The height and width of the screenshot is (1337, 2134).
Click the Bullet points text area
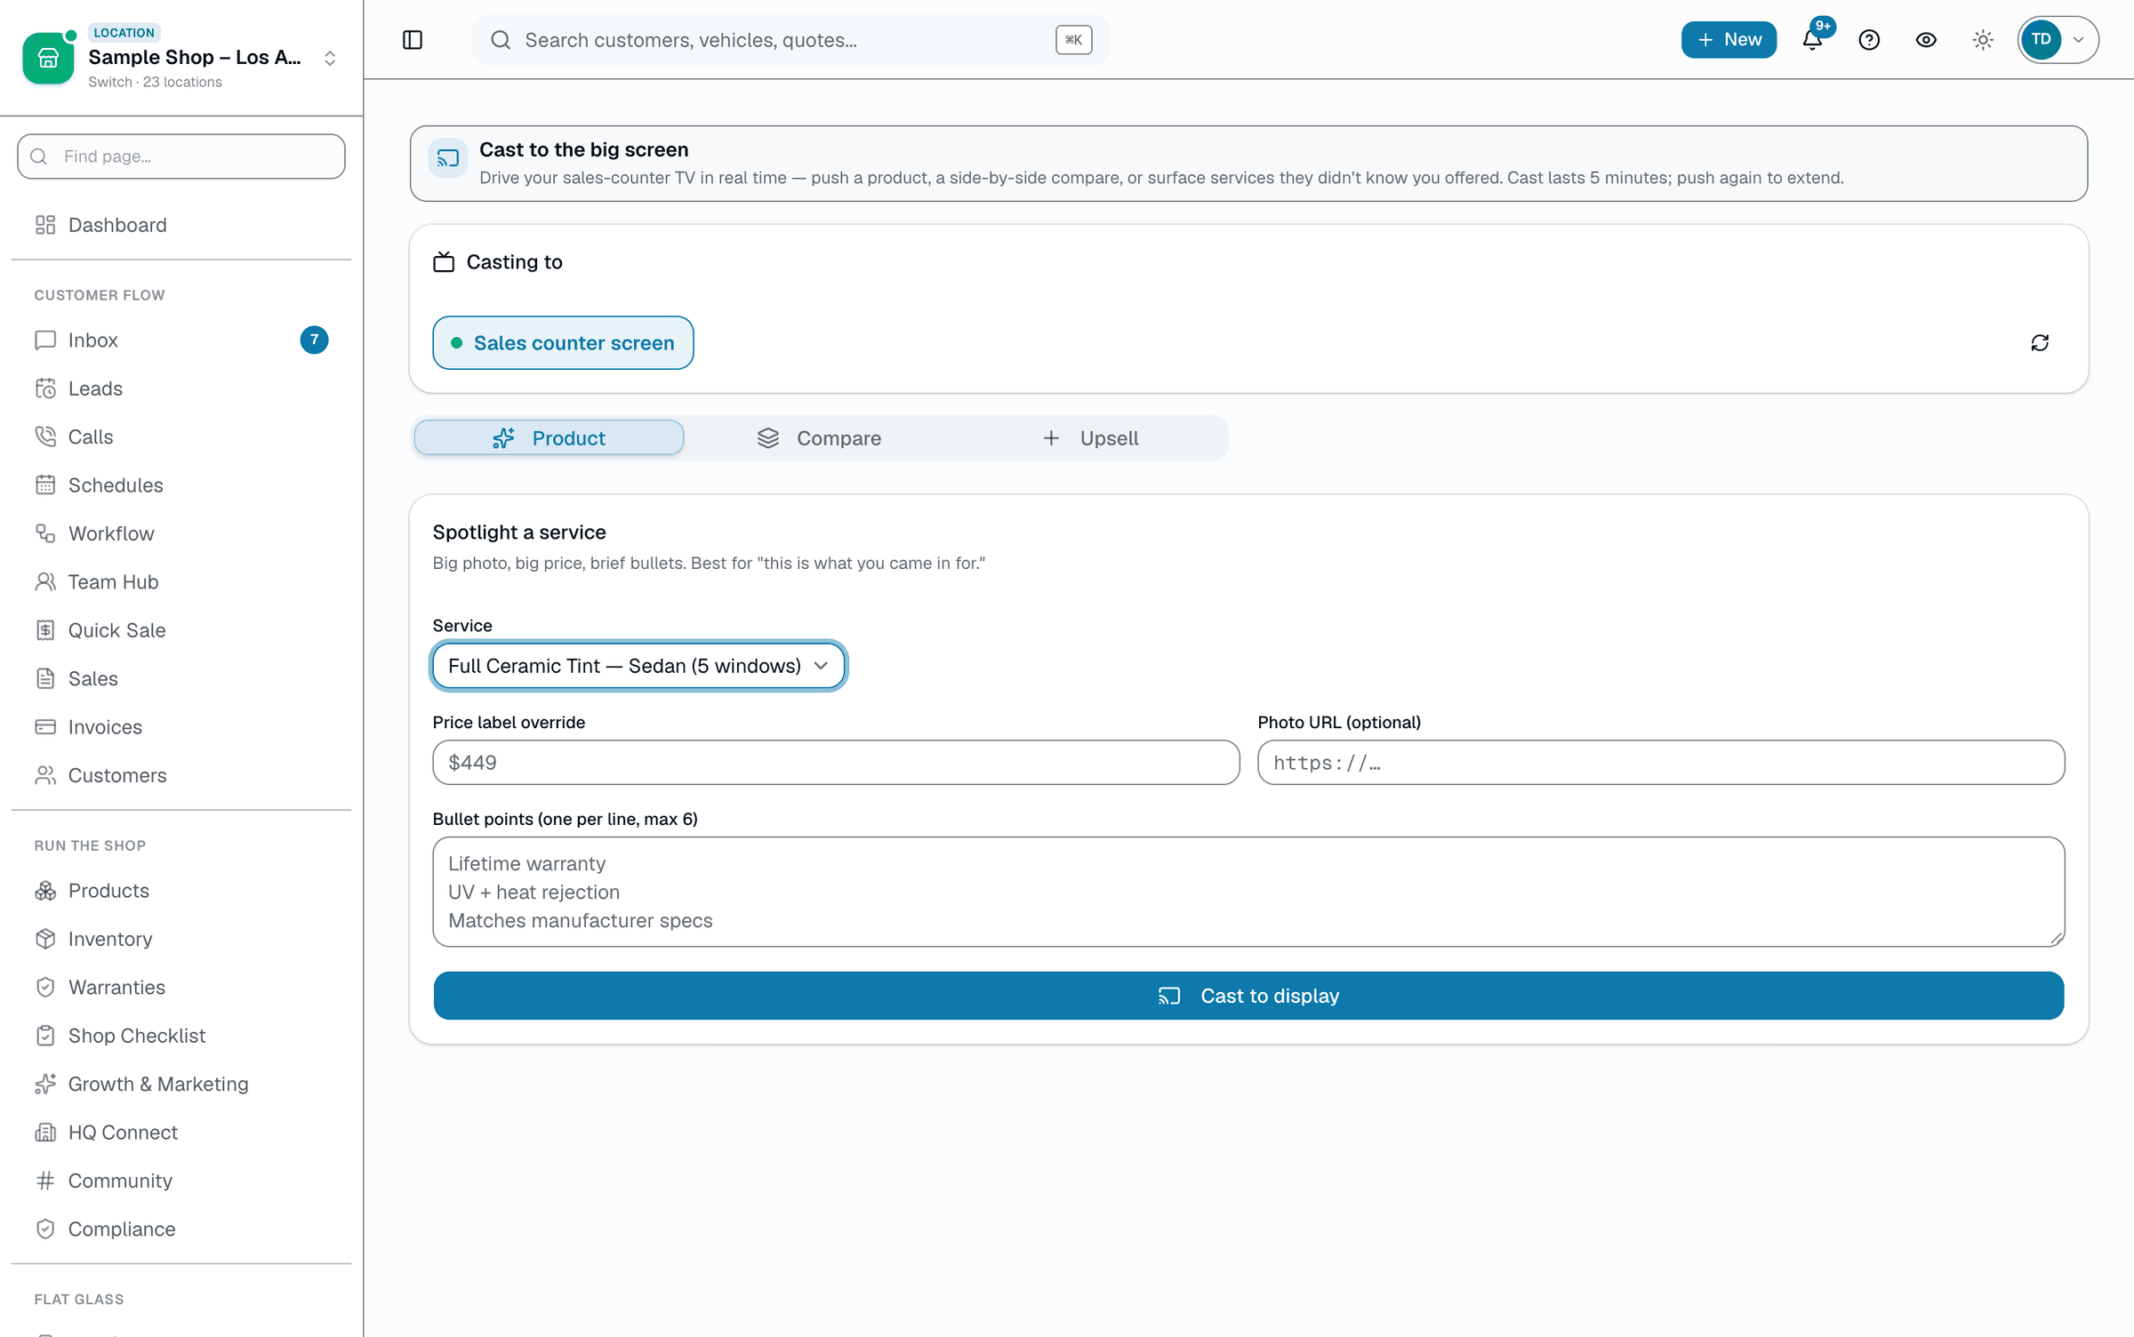(x=1248, y=892)
